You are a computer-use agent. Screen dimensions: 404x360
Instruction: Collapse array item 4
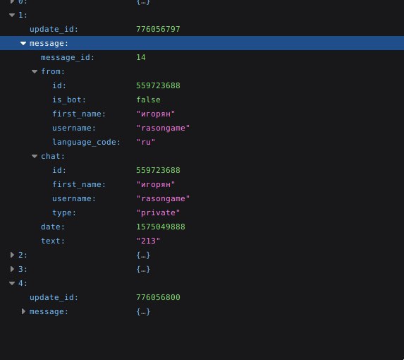click(x=12, y=283)
